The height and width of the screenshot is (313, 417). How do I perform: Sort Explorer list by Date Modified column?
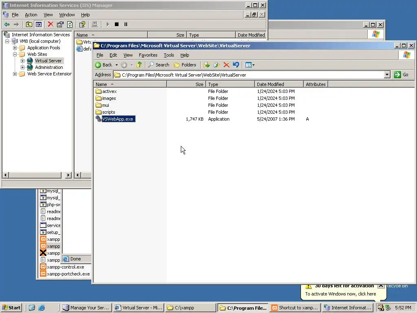pos(279,84)
